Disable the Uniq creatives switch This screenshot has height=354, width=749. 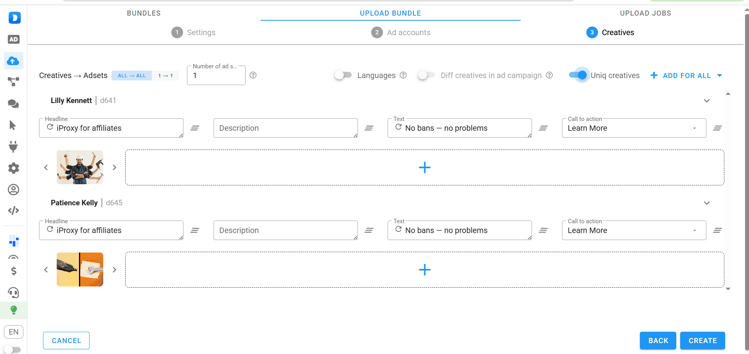tap(578, 75)
